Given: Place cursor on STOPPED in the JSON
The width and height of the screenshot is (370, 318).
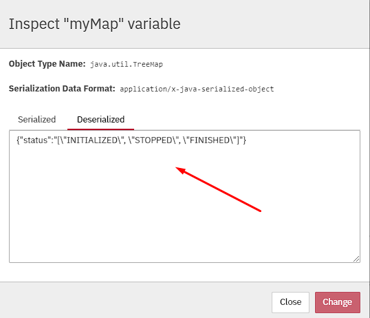Looking at the screenshot, I should pyautogui.click(x=153, y=140).
